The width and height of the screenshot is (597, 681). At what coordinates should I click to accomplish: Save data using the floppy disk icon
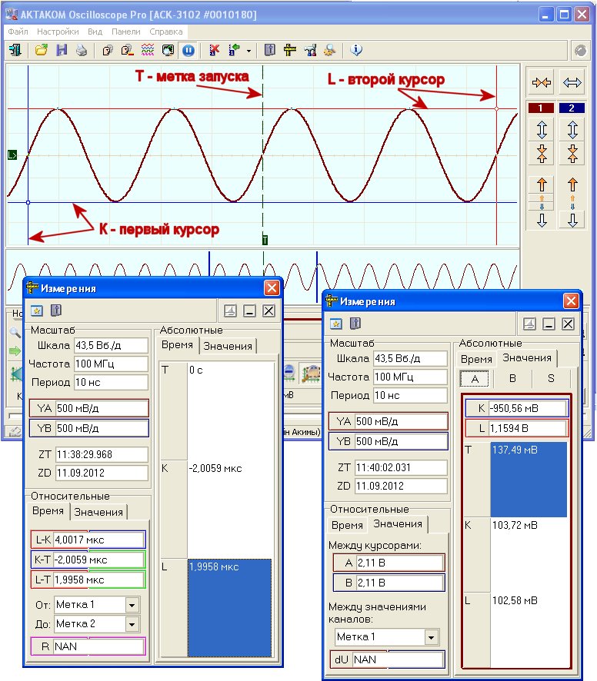(x=62, y=50)
